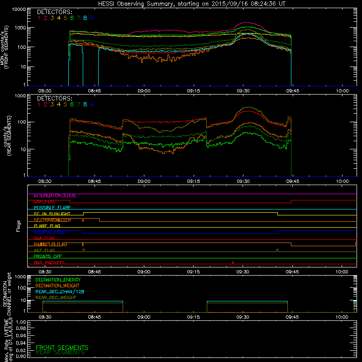Screen dimensions: 362x362
Task: Click the green DECIMATION_ENERGY legend entry
Action: click(x=58, y=280)
